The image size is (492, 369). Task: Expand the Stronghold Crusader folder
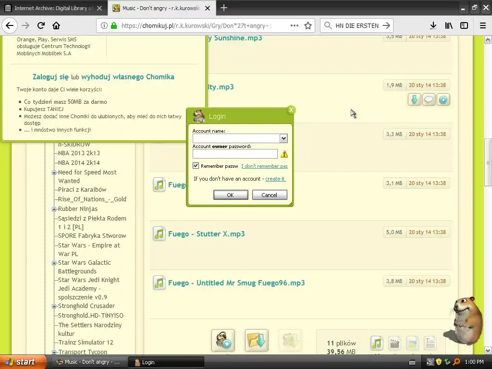click(54, 306)
